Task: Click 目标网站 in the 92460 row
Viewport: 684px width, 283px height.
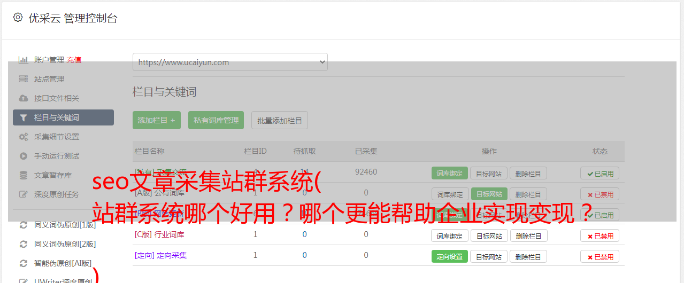Action: coord(489,173)
